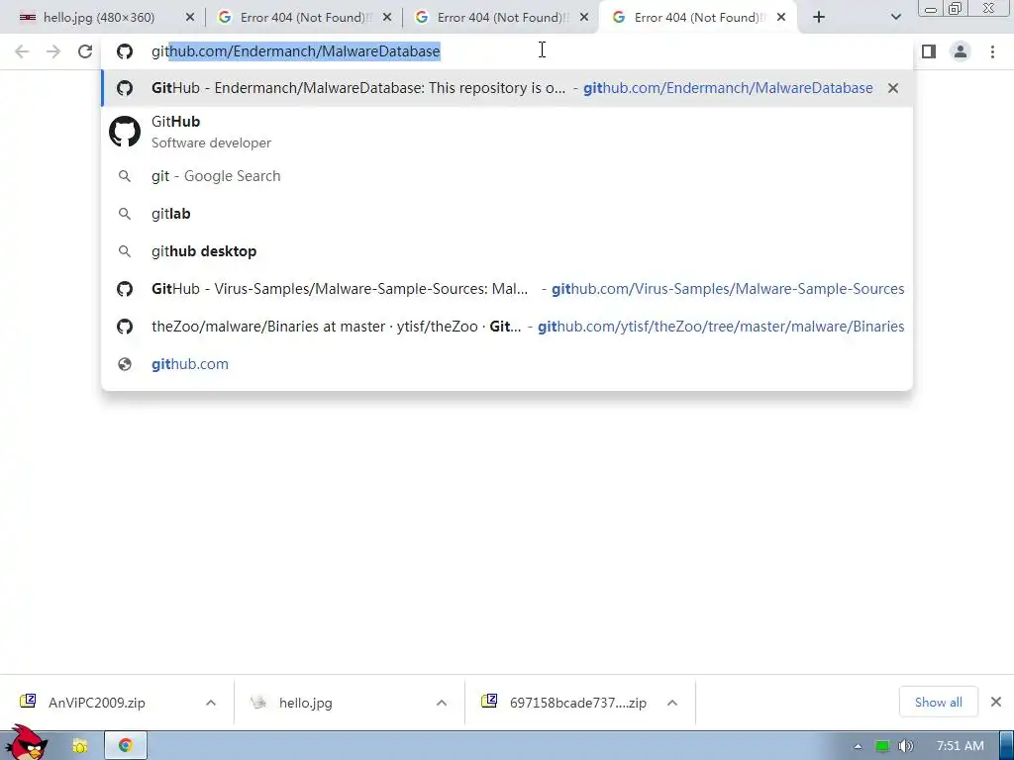
Task: Click search icon beside github desktop
Action: click(x=124, y=251)
